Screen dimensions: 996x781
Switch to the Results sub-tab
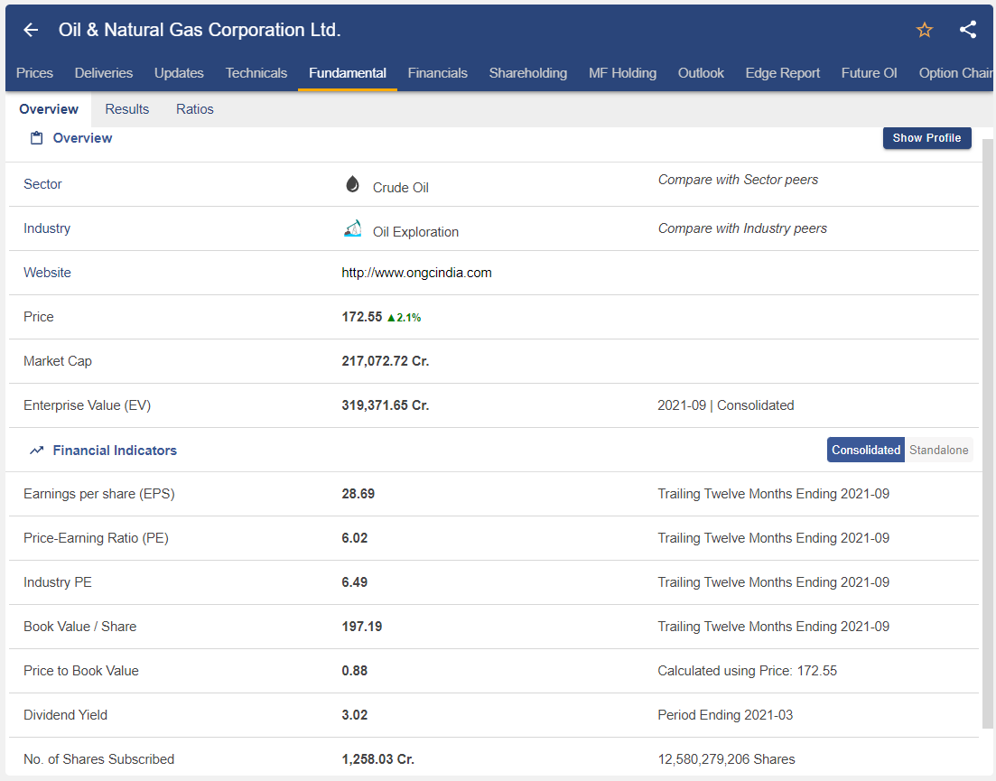click(x=127, y=109)
